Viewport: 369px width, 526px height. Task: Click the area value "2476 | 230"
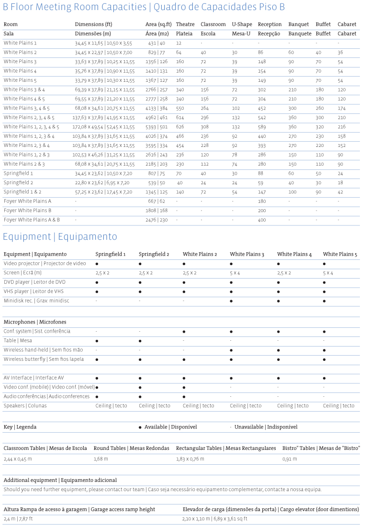(157, 220)
